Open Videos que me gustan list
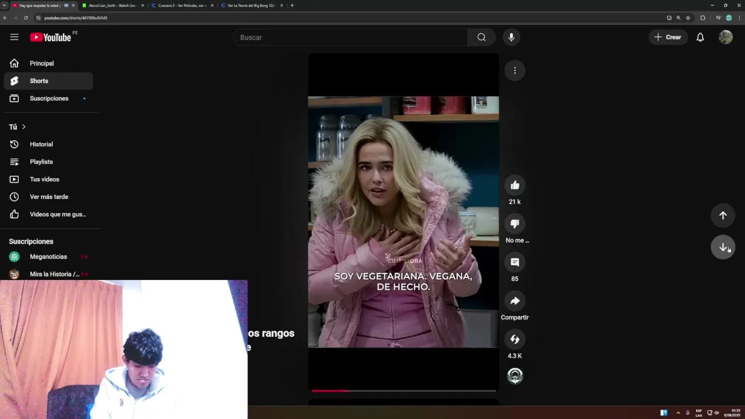Viewport: 745px width, 419px height. [48, 214]
